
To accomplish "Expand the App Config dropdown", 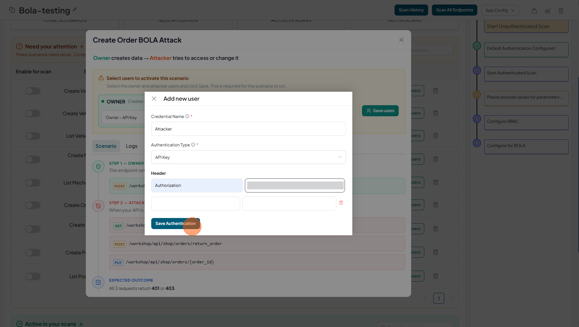I will [499, 10].
